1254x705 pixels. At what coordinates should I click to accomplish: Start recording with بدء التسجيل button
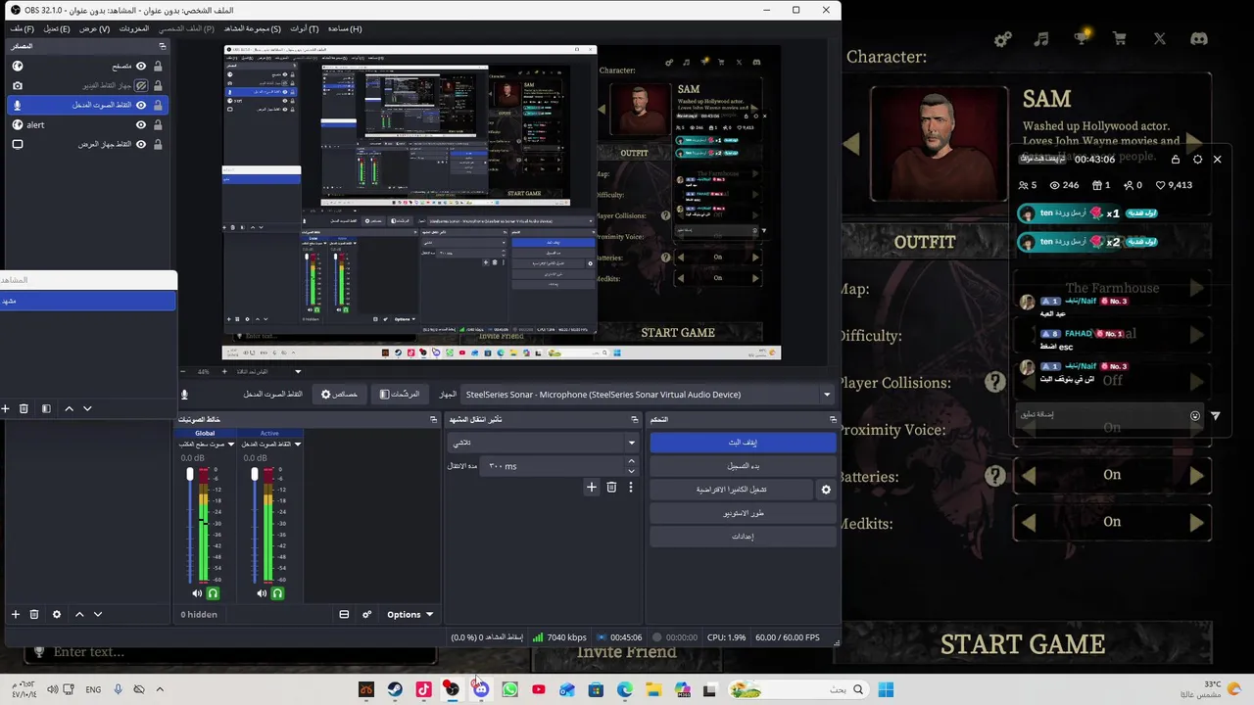(x=743, y=466)
